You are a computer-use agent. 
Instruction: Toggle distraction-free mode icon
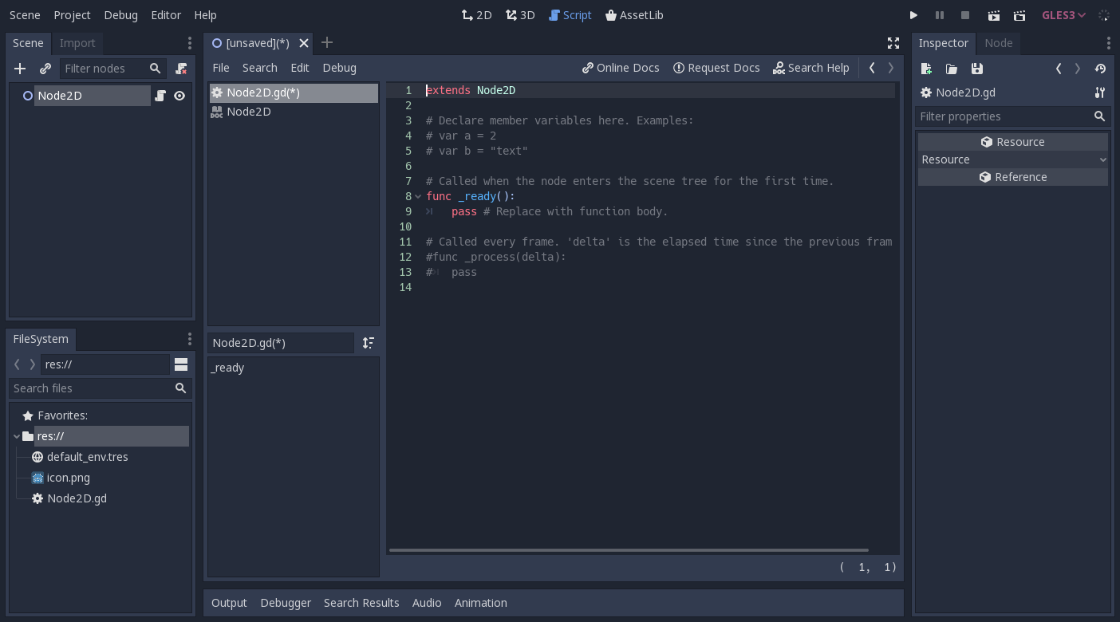(893, 43)
